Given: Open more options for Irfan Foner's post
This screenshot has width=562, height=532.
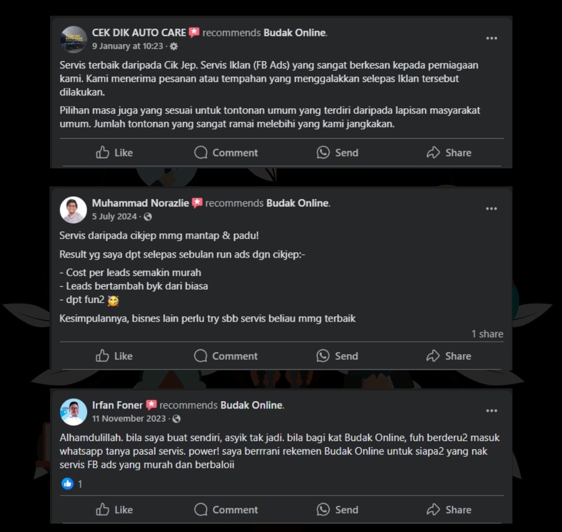Looking at the screenshot, I should (x=492, y=411).
